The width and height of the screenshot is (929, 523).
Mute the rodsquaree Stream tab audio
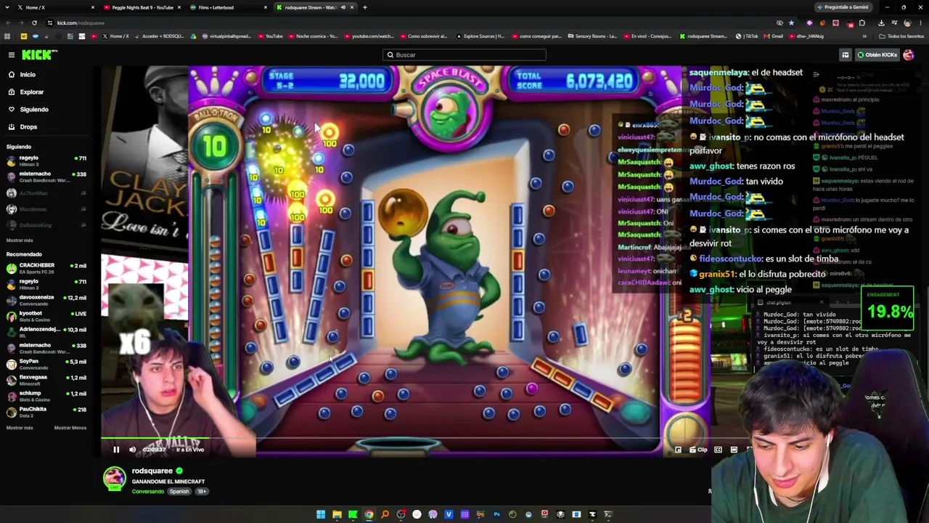point(343,7)
